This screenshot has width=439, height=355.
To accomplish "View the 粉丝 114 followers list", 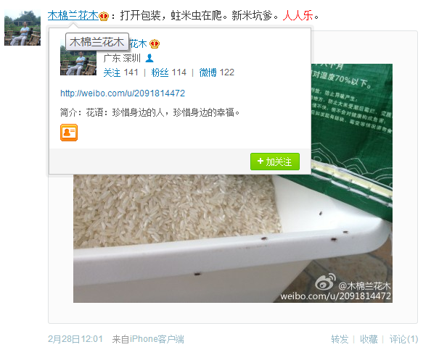I will (169, 72).
